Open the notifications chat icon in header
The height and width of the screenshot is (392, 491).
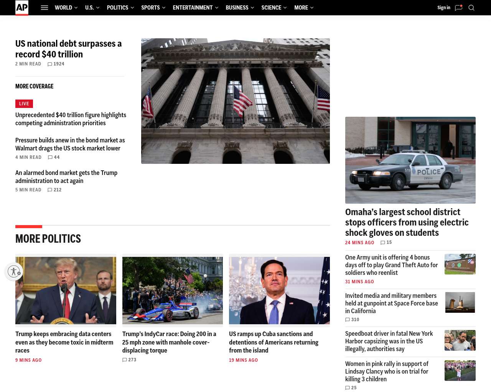pyautogui.click(x=458, y=8)
